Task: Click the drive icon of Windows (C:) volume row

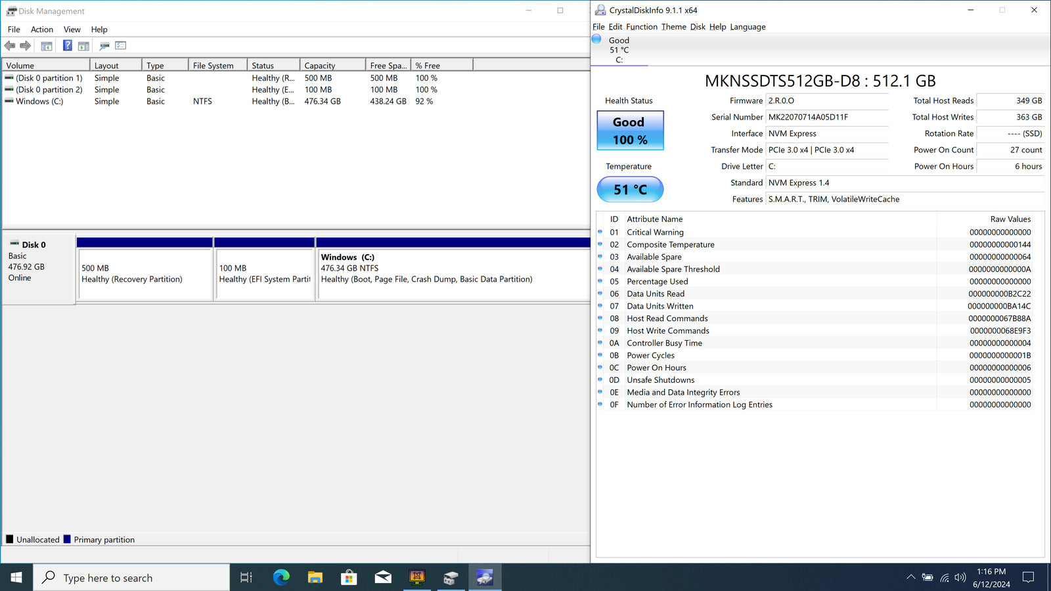Action: click(9, 101)
